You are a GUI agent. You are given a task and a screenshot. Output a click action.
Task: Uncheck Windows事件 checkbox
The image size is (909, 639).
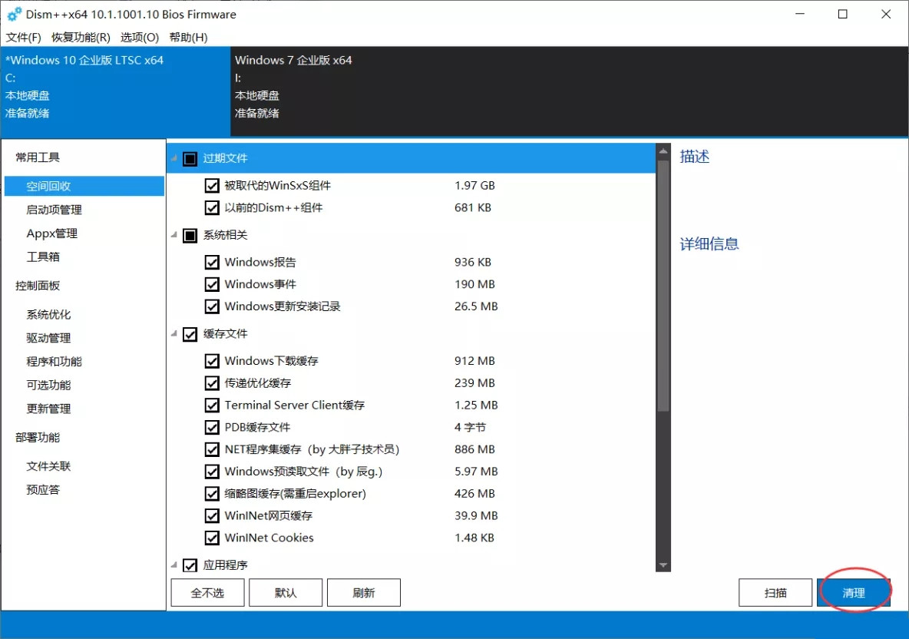212,284
